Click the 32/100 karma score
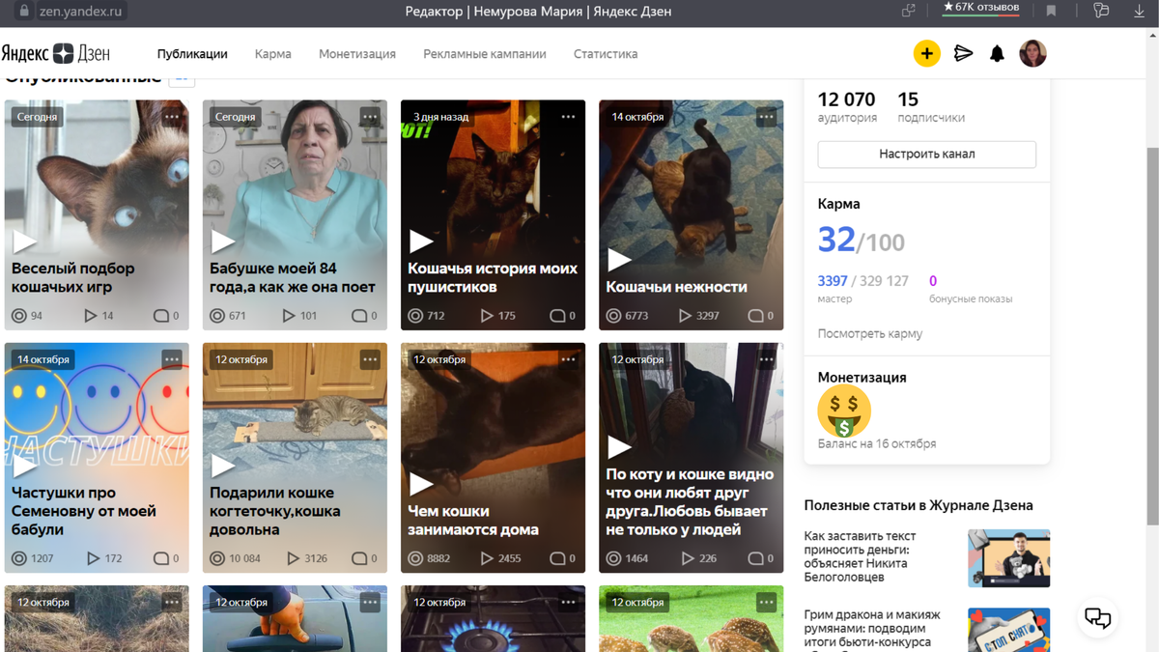This screenshot has width=1159, height=652. click(862, 240)
